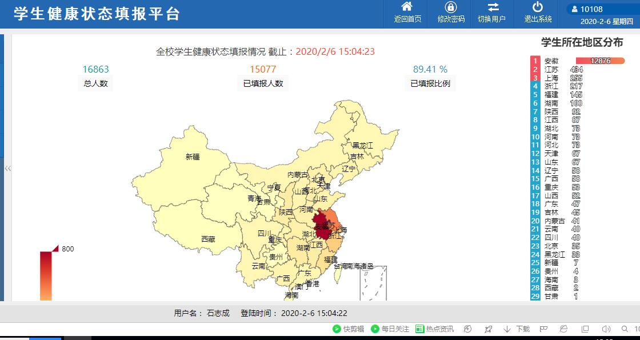Click the 安徽 12876 bar in distribution chart

point(600,61)
